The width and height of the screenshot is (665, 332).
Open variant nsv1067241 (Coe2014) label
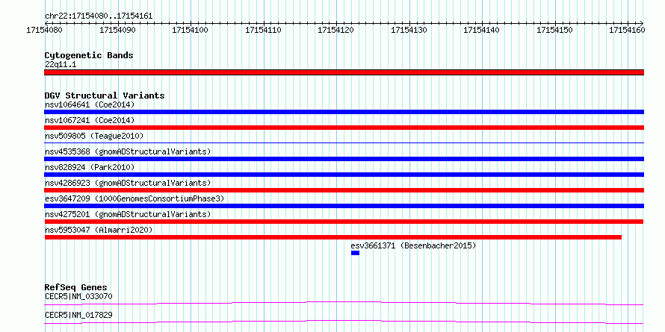coord(90,120)
